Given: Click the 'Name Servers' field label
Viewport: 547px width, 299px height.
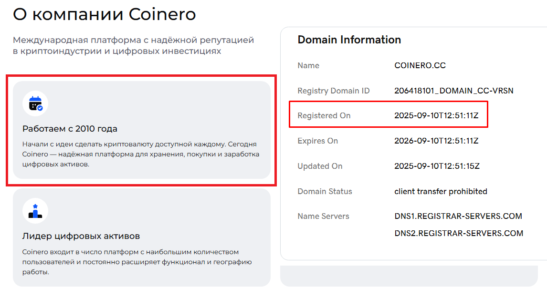Looking at the screenshot, I should [323, 216].
